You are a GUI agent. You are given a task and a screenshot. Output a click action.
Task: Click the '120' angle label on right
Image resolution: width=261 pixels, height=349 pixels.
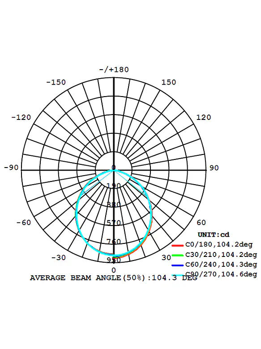(x=204, y=117)
